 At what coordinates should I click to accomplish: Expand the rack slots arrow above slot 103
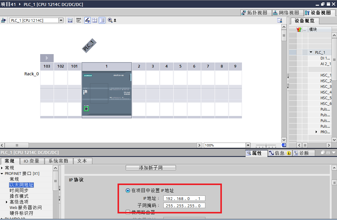point(47,58)
